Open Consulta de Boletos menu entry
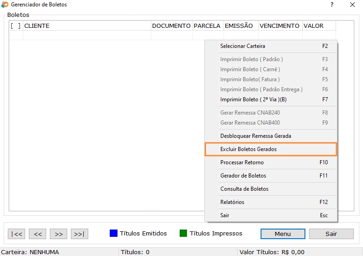 click(x=244, y=189)
